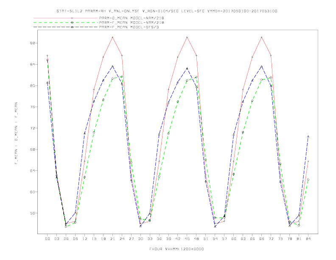
Task: Click the blue GFS triangle marker at hour 84
Action: (308, 136)
